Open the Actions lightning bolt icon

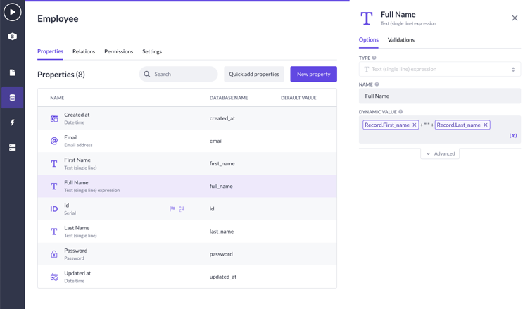tap(12, 122)
